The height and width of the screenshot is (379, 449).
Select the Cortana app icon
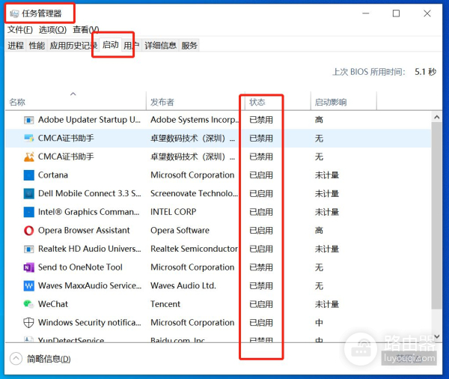(x=29, y=175)
